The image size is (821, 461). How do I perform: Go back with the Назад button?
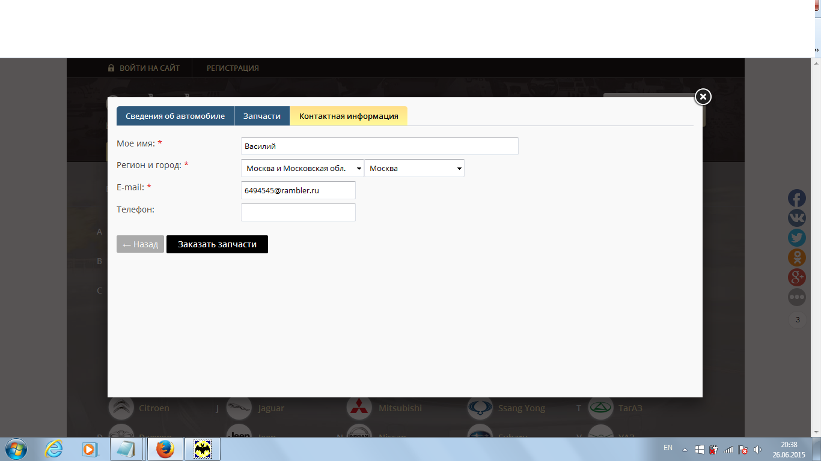140,244
